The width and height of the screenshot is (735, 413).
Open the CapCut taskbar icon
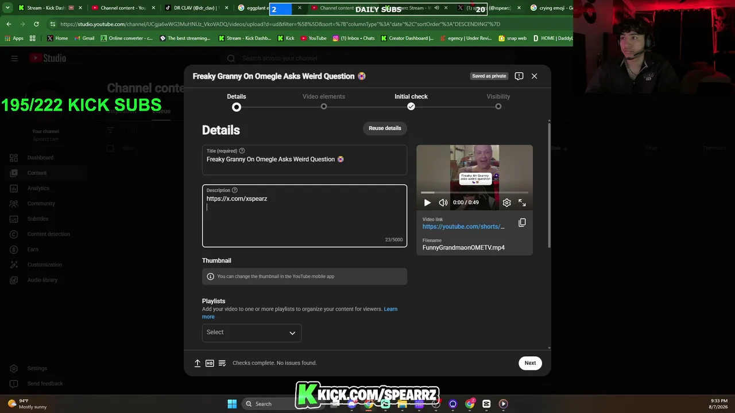[x=486, y=404]
